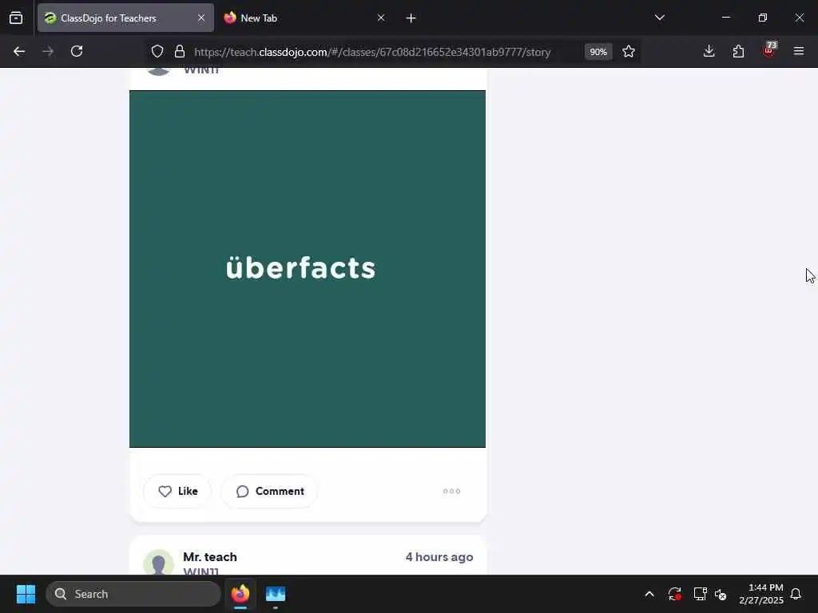Focus the classdojo URL address bar
The width and height of the screenshot is (818, 613).
coord(372,52)
